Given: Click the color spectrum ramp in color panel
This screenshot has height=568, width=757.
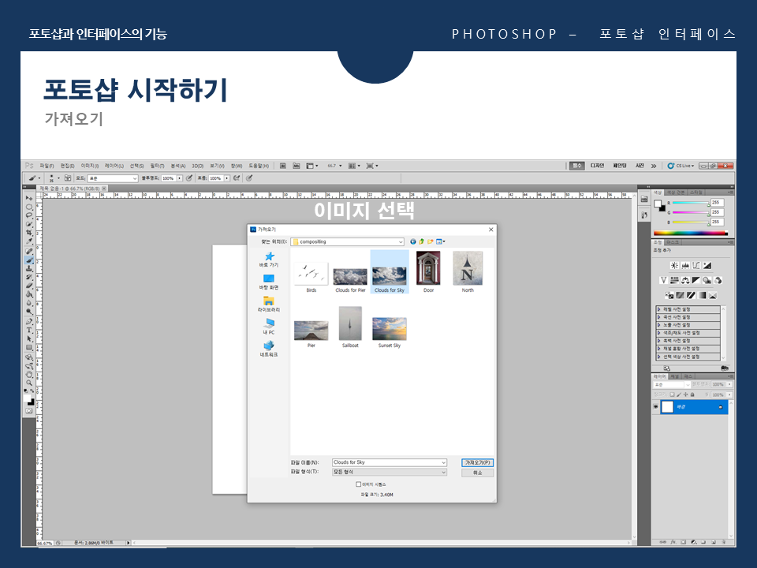Looking at the screenshot, I should point(691,233).
